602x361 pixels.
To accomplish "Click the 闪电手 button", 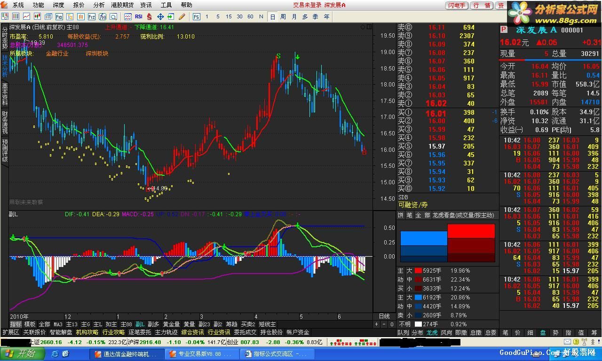I will coord(456,5).
